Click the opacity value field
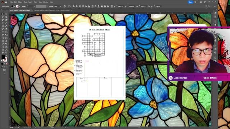The image size is (230, 129). point(56,6)
